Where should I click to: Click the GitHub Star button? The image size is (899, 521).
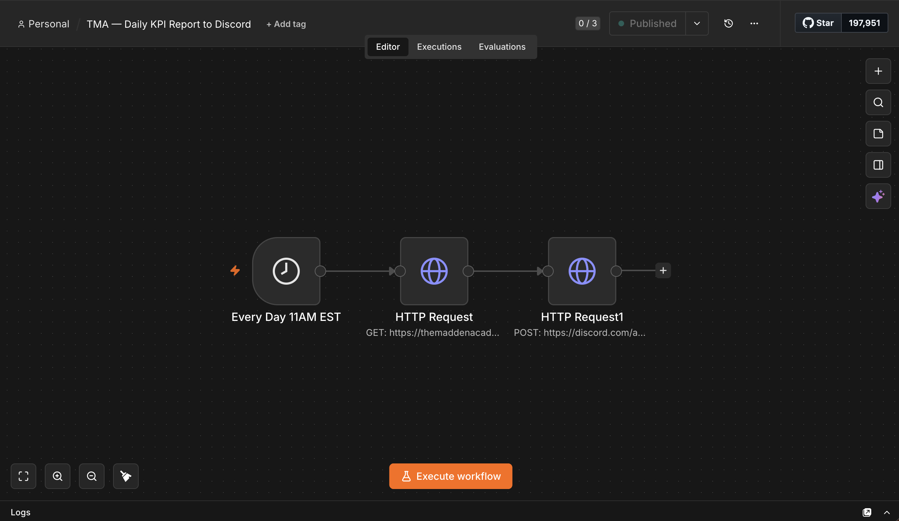pos(818,23)
